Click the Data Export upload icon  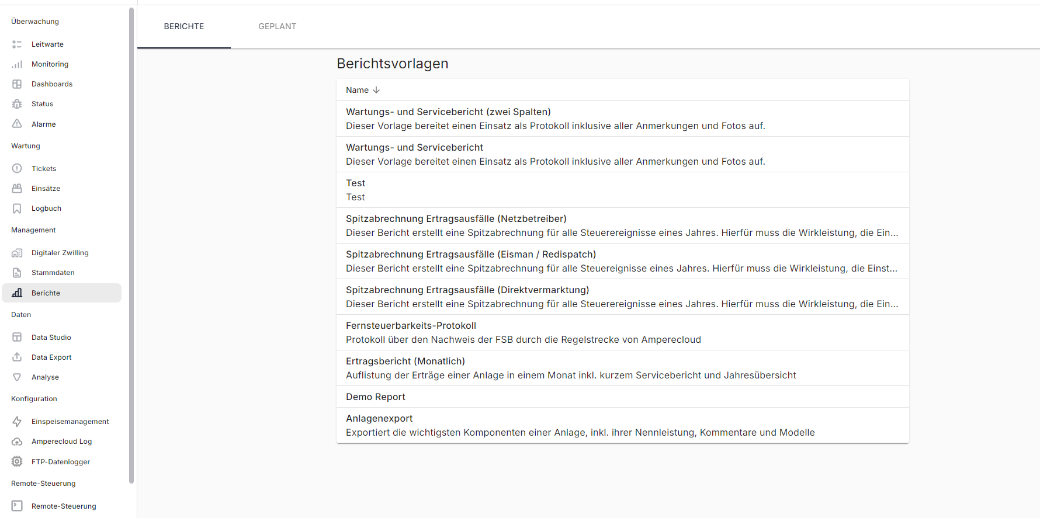pos(17,357)
